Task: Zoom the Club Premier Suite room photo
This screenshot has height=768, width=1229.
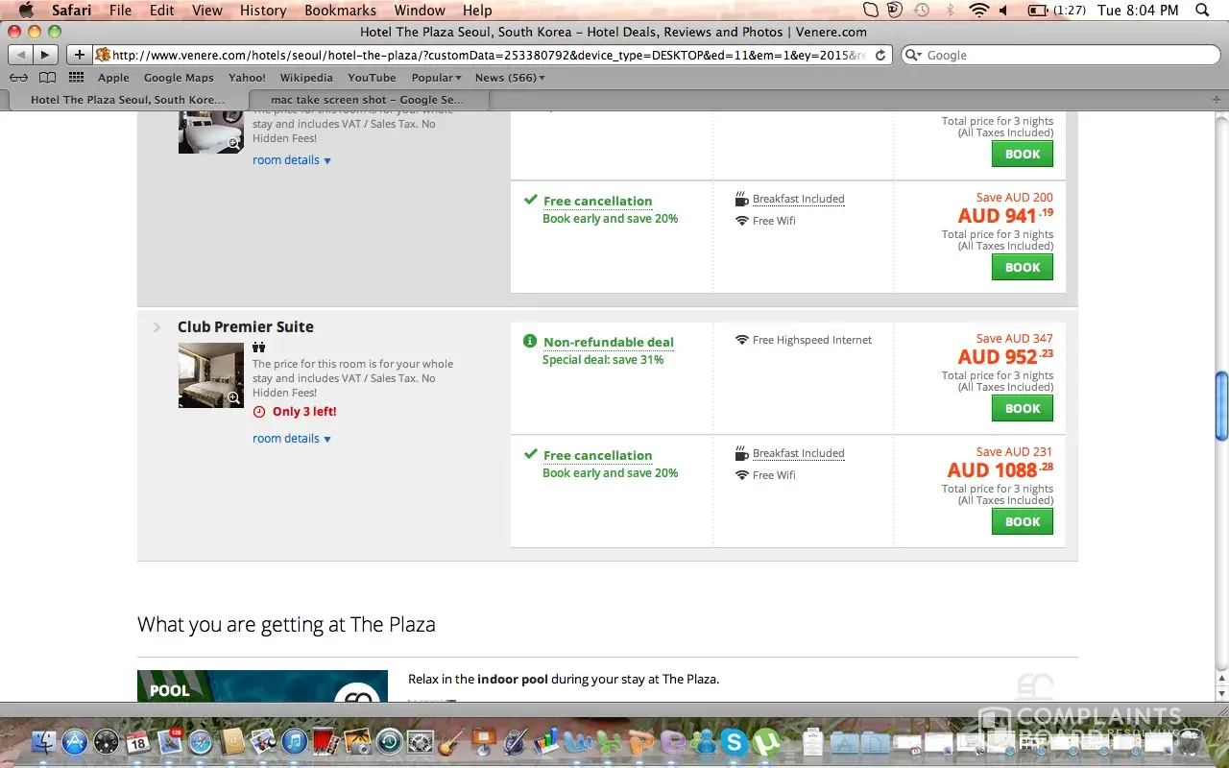Action: pyautogui.click(x=233, y=397)
